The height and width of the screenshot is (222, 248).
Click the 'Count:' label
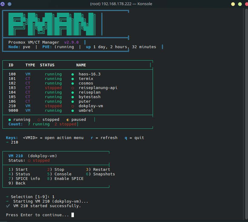click(16, 124)
